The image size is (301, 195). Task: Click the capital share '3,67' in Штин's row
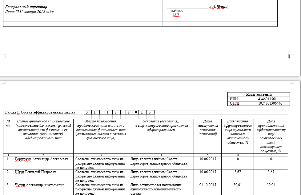click(x=238, y=172)
